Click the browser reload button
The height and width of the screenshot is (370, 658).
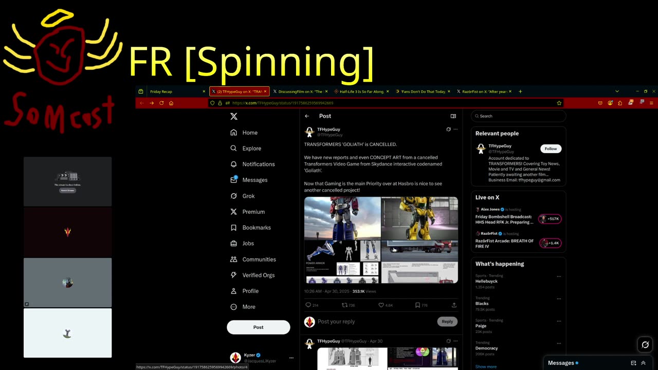pyautogui.click(x=161, y=103)
